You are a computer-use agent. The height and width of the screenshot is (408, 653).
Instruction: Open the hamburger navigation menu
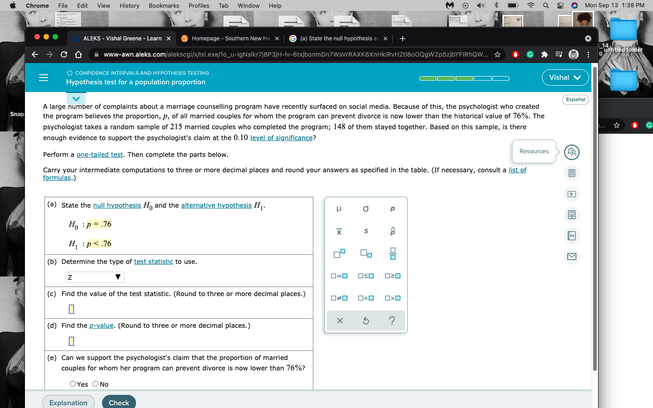(x=44, y=77)
